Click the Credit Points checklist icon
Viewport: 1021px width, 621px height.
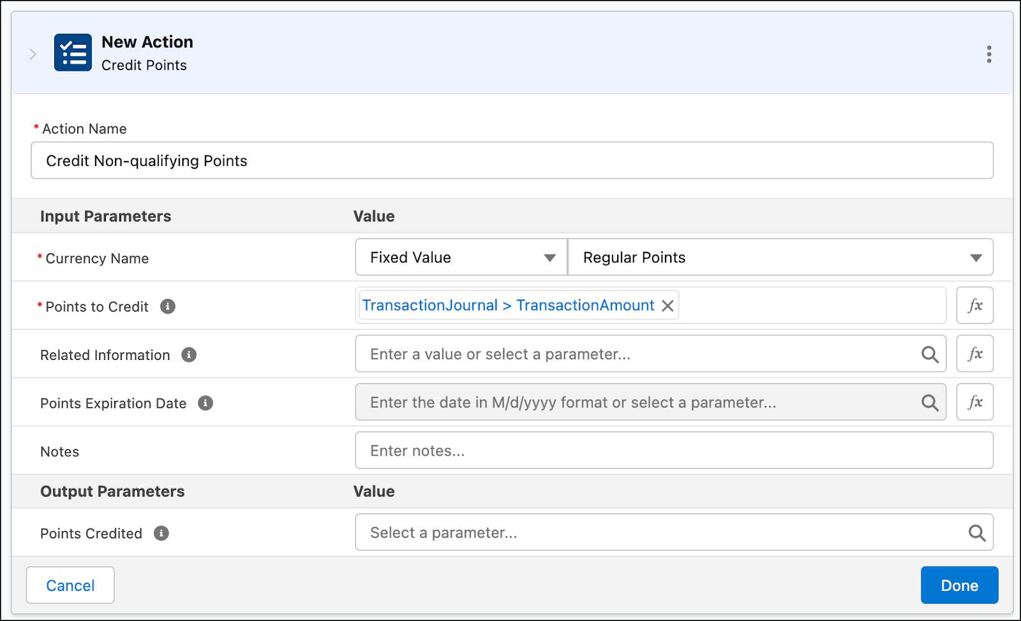click(73, 53)
